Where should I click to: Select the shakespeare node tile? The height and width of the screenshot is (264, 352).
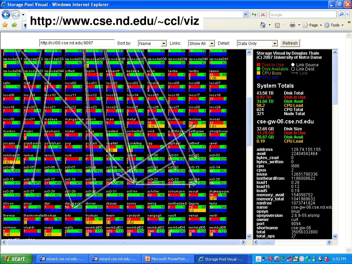pyautogui.click(x=218, y=195)
